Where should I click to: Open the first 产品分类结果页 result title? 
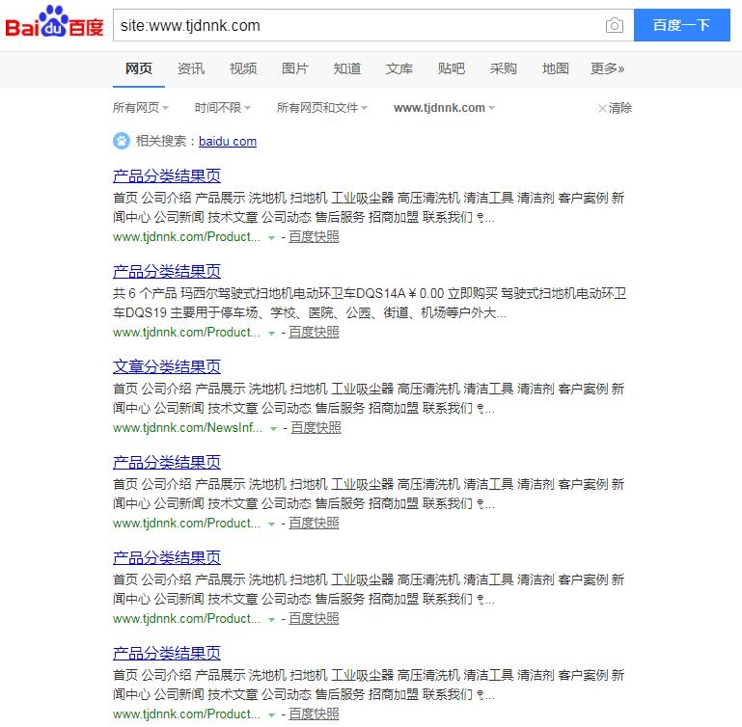167,175
